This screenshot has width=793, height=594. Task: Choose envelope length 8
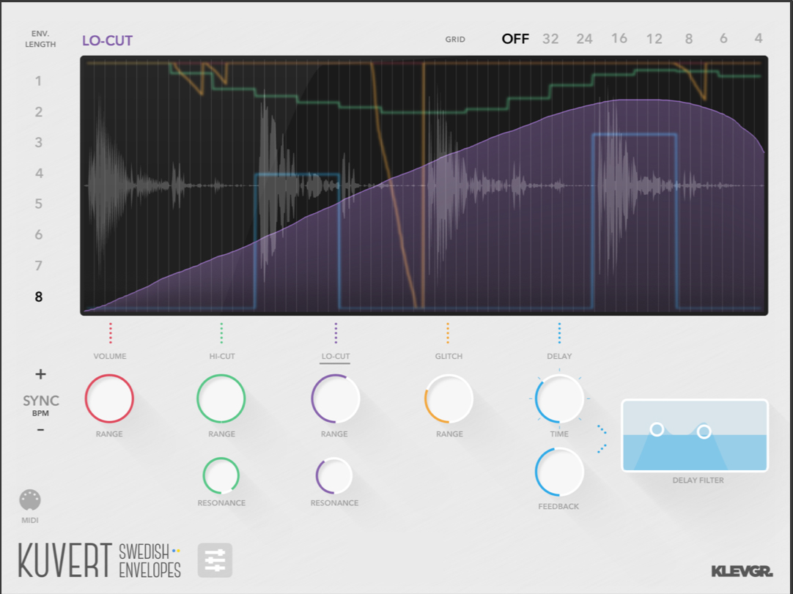pos(38,297)
